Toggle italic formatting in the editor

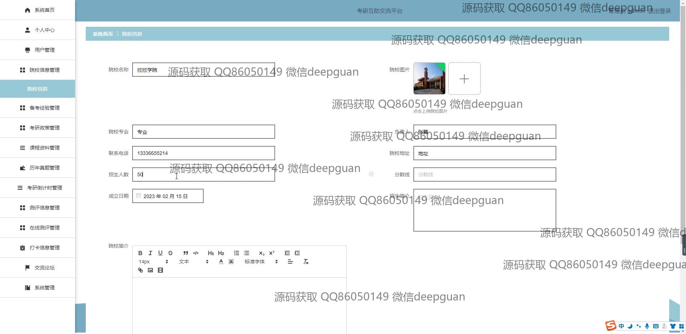point(150,253)
